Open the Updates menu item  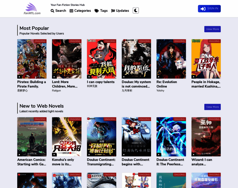tap(122, 11)
